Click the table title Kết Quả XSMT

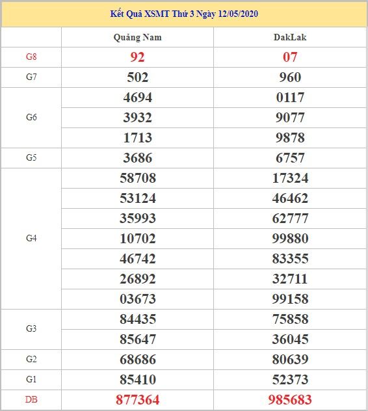click(184, 14)
